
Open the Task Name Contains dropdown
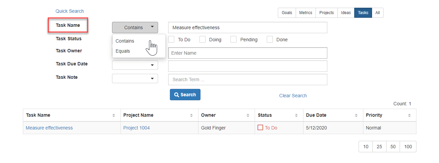[135, 28]
